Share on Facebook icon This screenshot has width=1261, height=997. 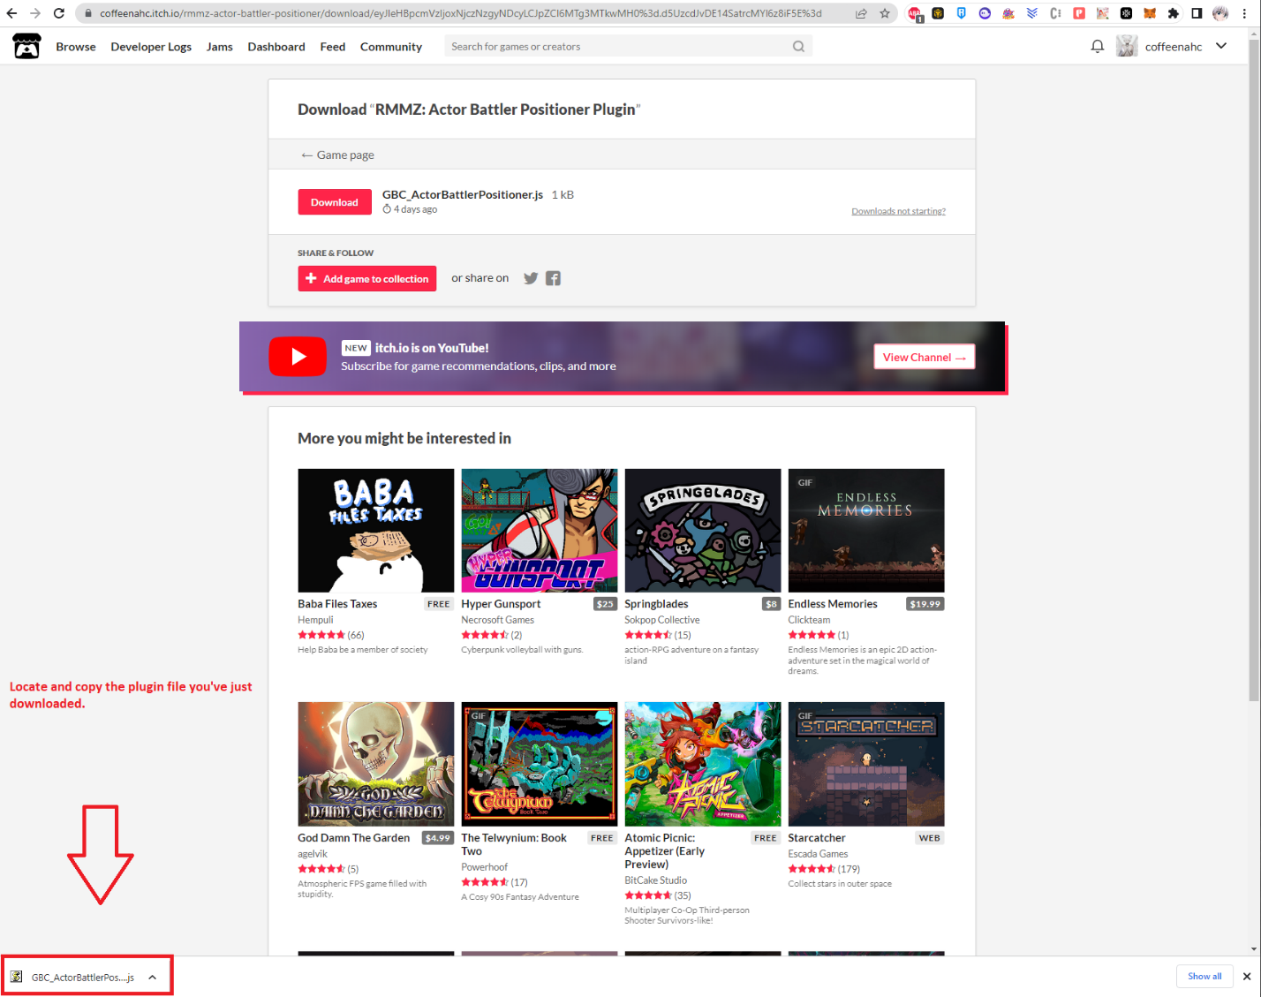coord(553,278)
